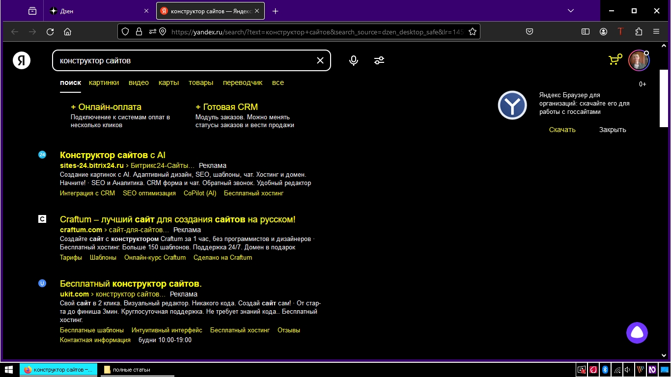Open the переводчик tab
The image size is (671, 377).
pos(243,82)
